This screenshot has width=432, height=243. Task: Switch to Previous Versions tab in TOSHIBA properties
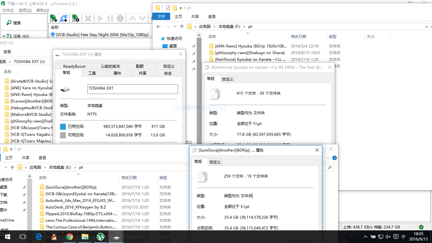111,66
